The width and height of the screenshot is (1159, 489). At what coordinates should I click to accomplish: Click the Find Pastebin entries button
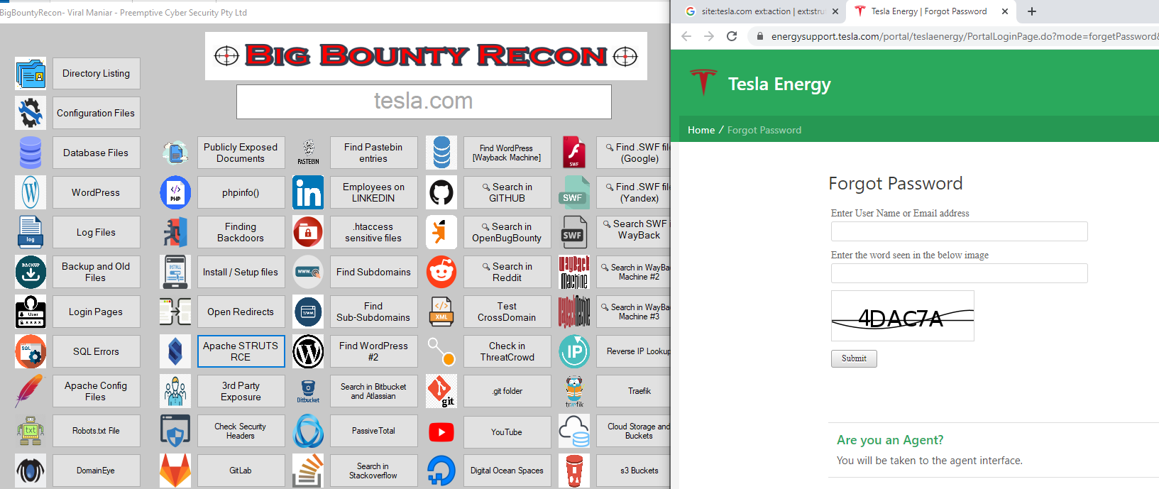(373, 153)
